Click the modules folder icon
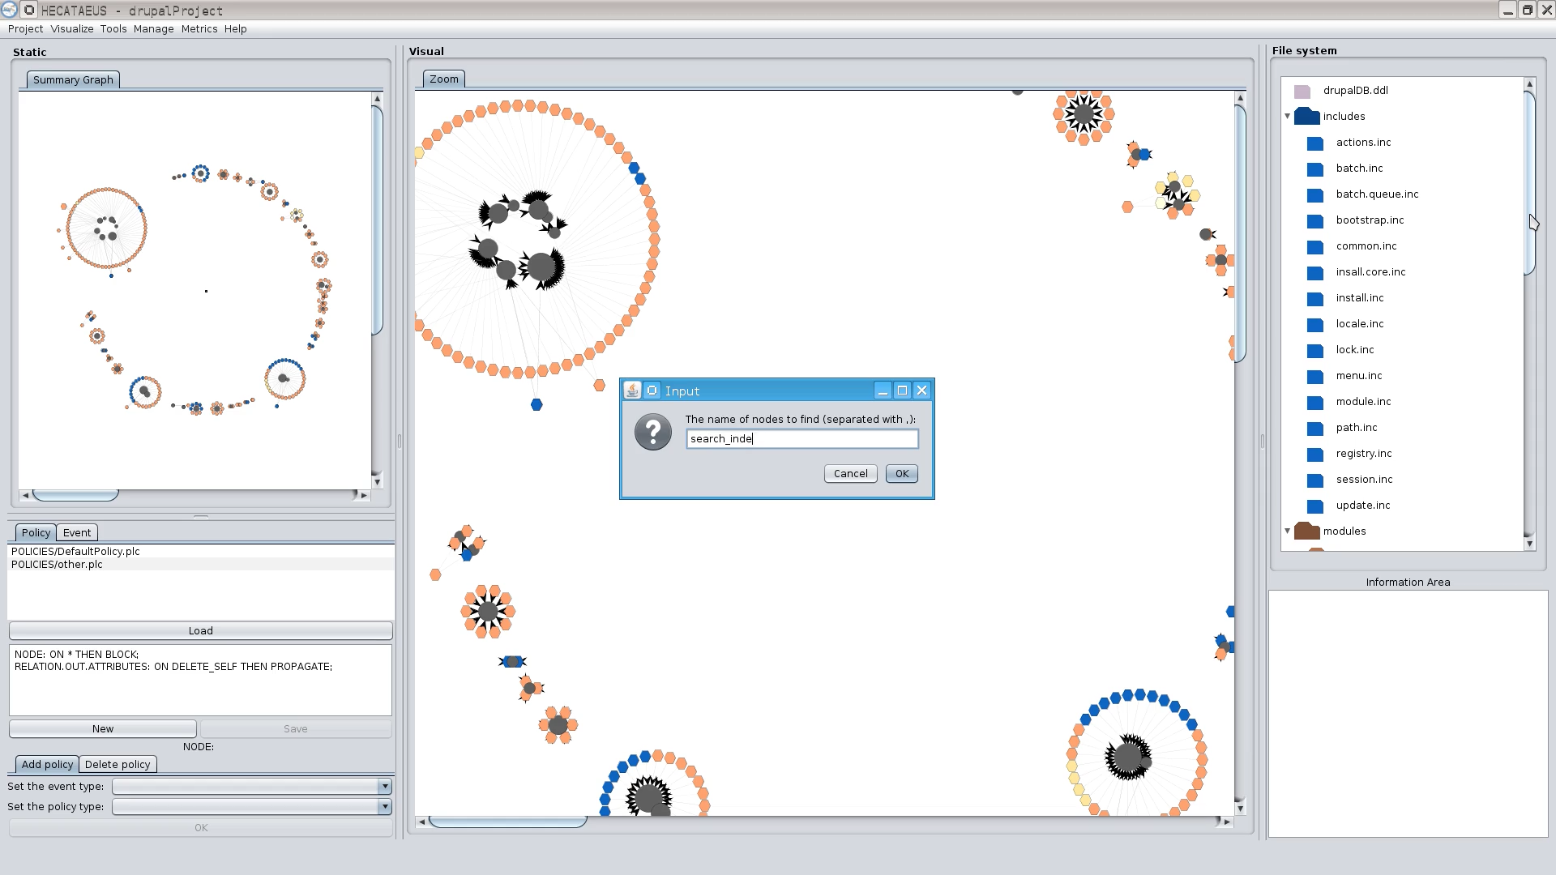 pos(1306,531)
